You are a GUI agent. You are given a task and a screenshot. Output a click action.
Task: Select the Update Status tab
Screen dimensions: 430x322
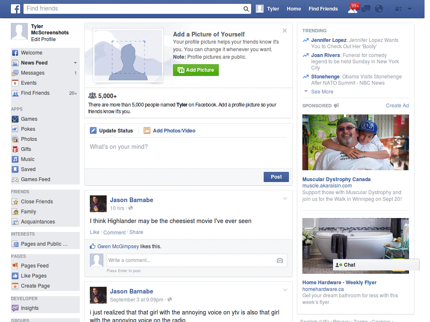click(112, 131)
